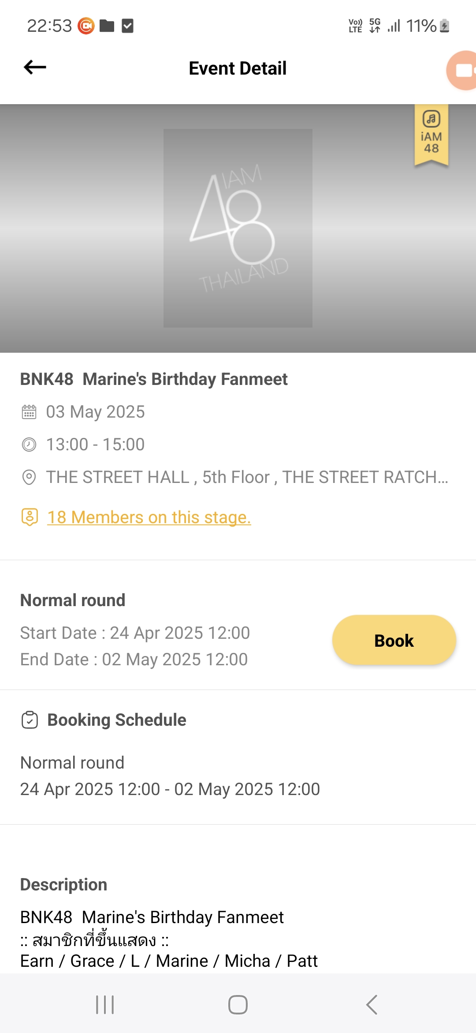Tap the BNK48 Marine's Birthday Fanmeet title
Viewport: 476px width, 1033px height.
pyautogui.click(x=154, y=379)
